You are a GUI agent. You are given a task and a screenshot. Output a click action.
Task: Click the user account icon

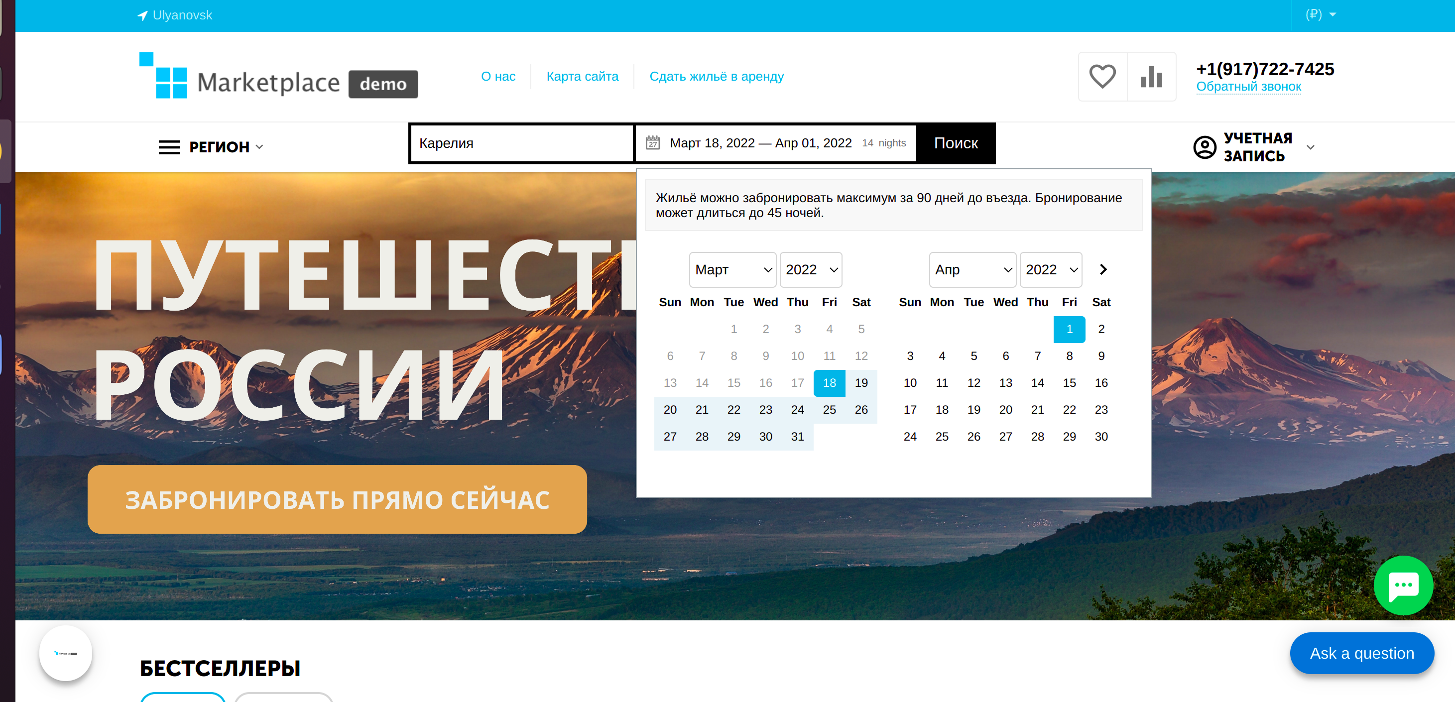pos(1202,146)
